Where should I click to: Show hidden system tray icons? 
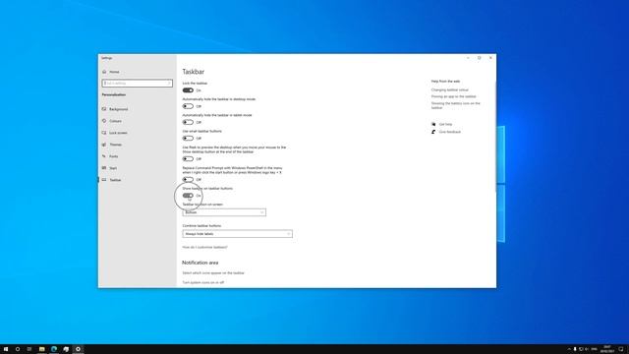click(x=569, y=349)
